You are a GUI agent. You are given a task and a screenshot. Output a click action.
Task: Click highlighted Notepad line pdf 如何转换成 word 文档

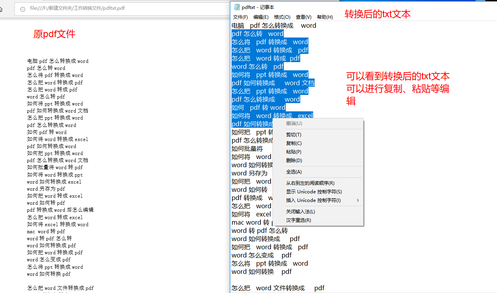click(273, 83)
